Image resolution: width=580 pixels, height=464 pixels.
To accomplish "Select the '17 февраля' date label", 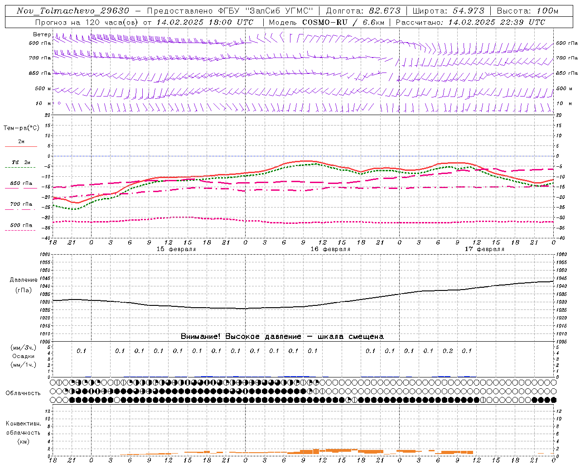I will (x=484, y=249).
